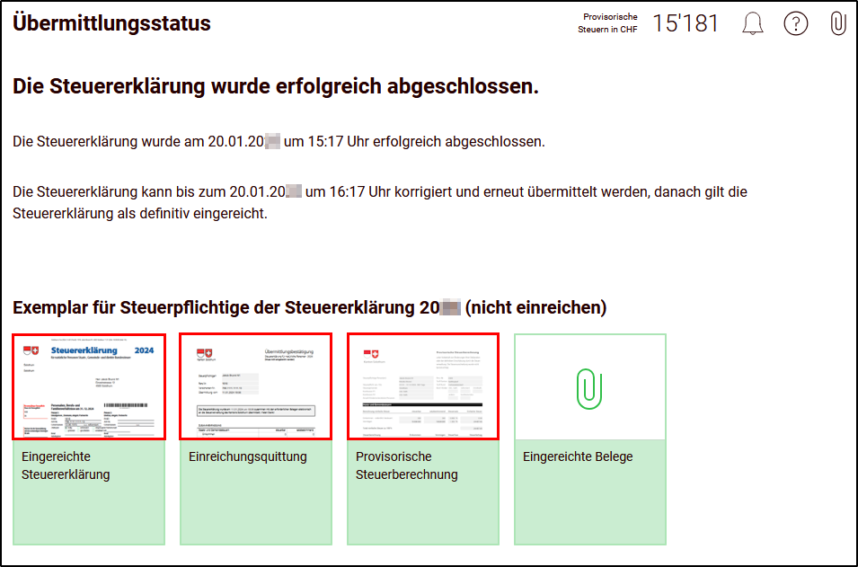Click the "Provisorische Steuern in CHF" label
Image resolution: width=858 pixels, height=567 pixels.
coord(609,23)
